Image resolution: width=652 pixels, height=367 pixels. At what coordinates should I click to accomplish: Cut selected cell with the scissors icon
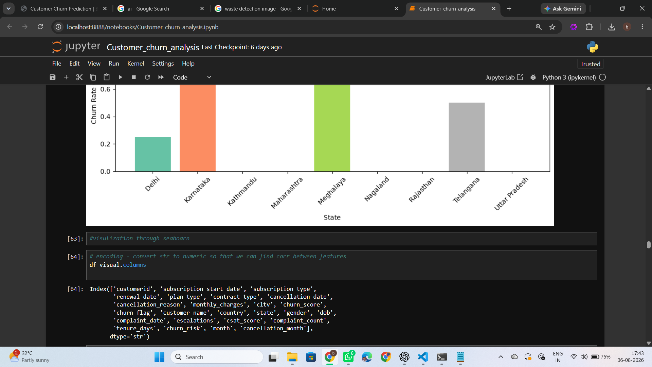[x=79, y=77]
